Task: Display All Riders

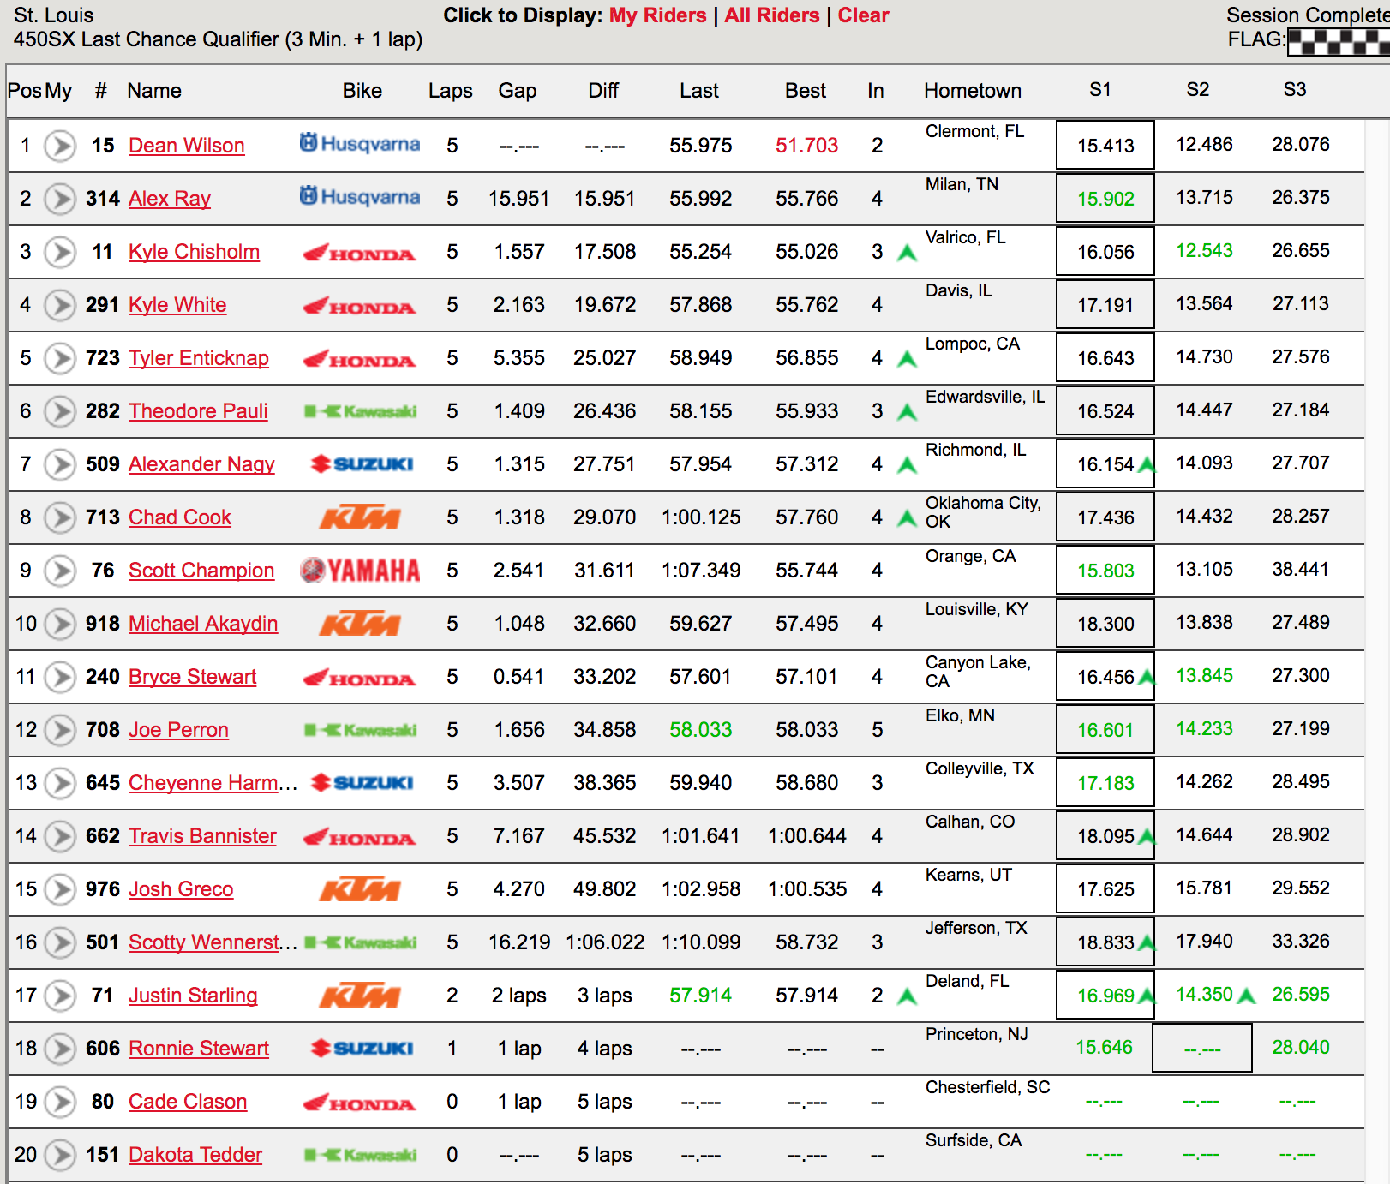Action: point(772,15)
